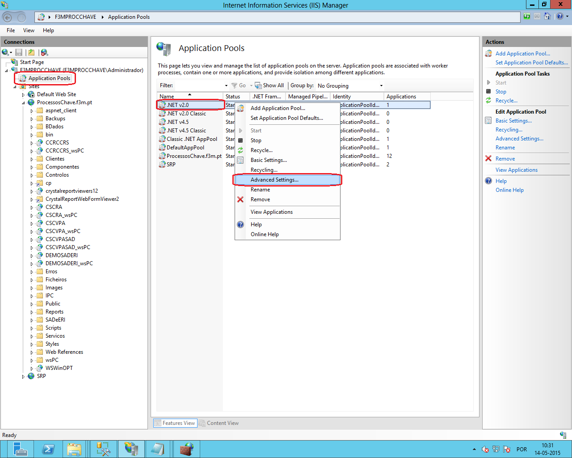Screen dimensions: 572x458
Task: Click the blue Help icon in Actions pane
Action: coord(488,181)
